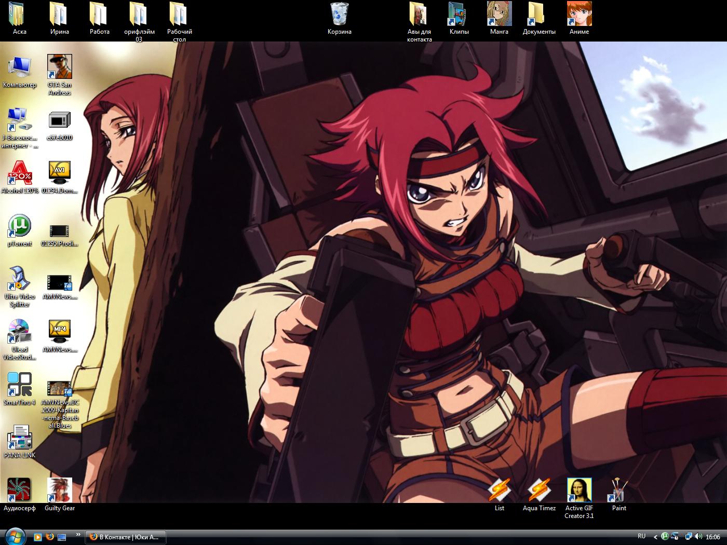Launch media player from Quick Launch
Image resolution: width=727 pixels, height=545 pixels.
click(37, 537)
